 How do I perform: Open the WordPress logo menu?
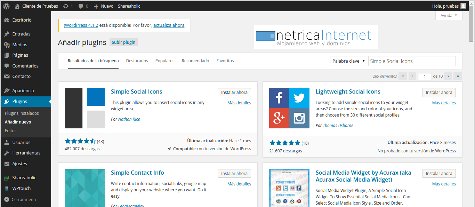(6, 6)
